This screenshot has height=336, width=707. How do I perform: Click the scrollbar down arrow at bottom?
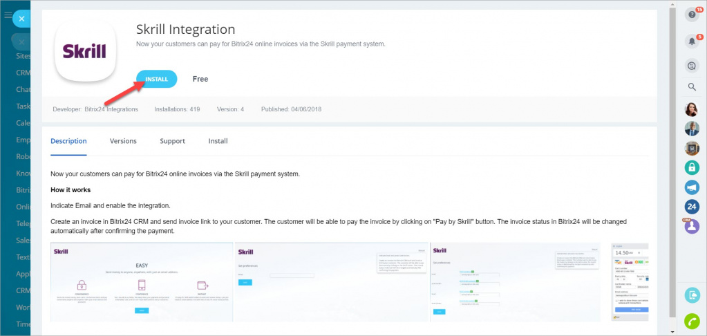(672, 332)
